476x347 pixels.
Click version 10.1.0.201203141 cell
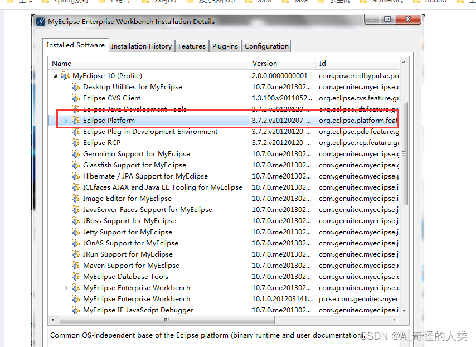tap(282, 298)
